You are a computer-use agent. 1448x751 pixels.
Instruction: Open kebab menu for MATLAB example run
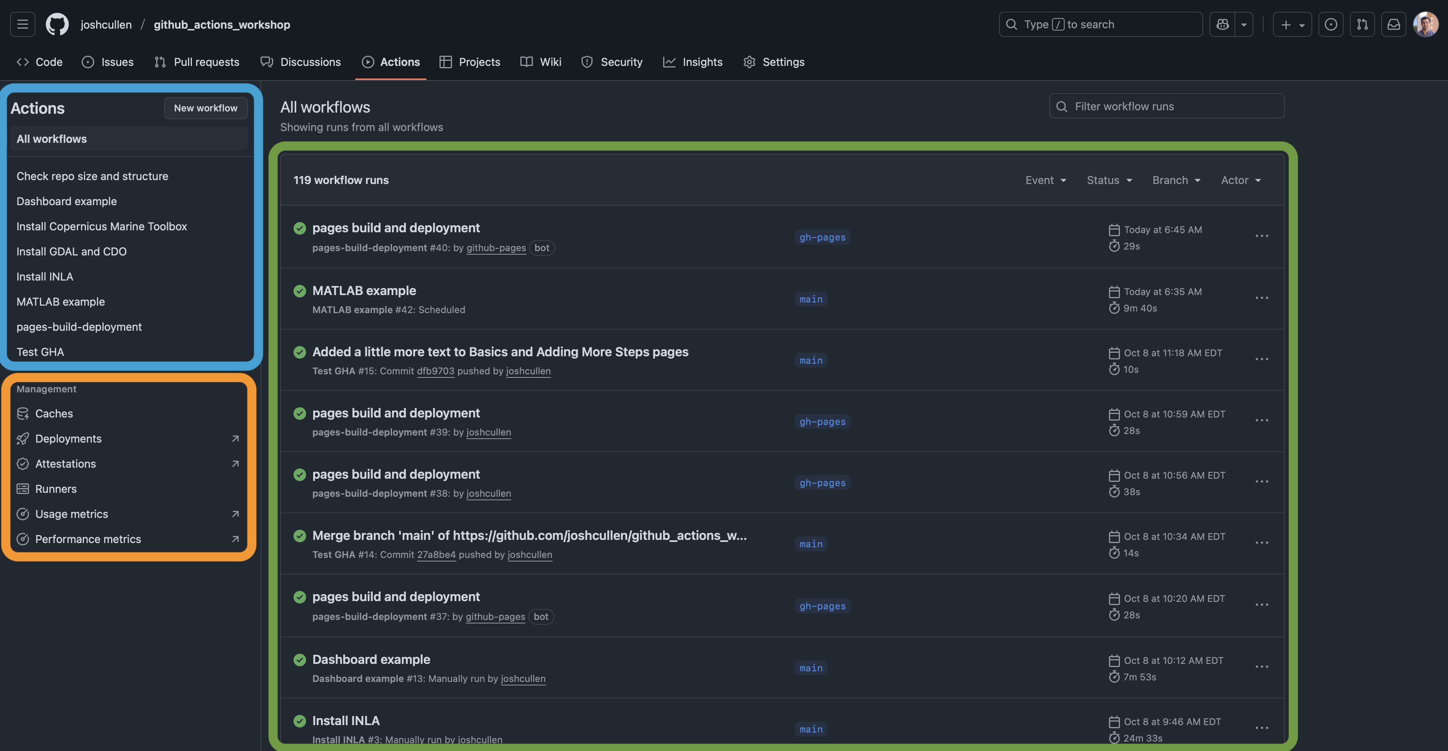click(x=1261, y=298)
